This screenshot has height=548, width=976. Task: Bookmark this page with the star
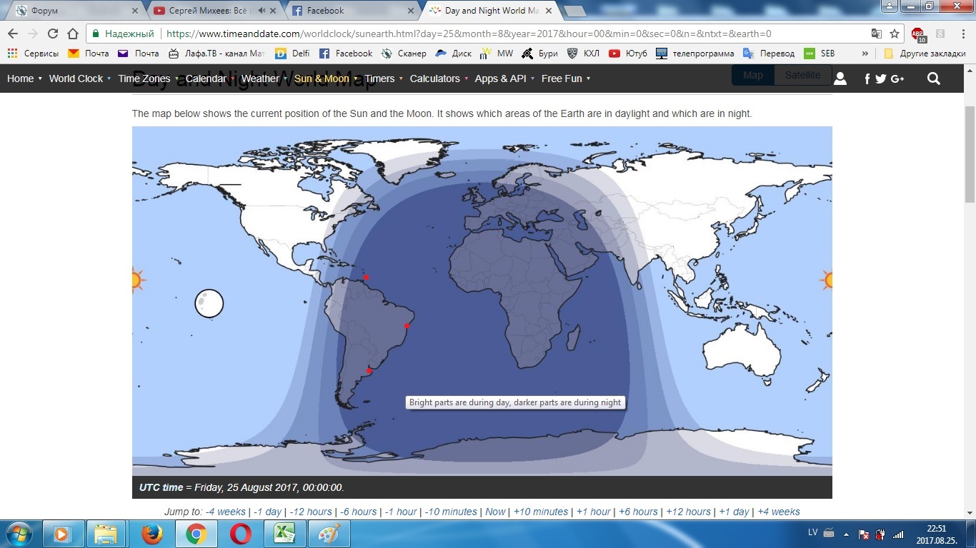click(894, 34)
